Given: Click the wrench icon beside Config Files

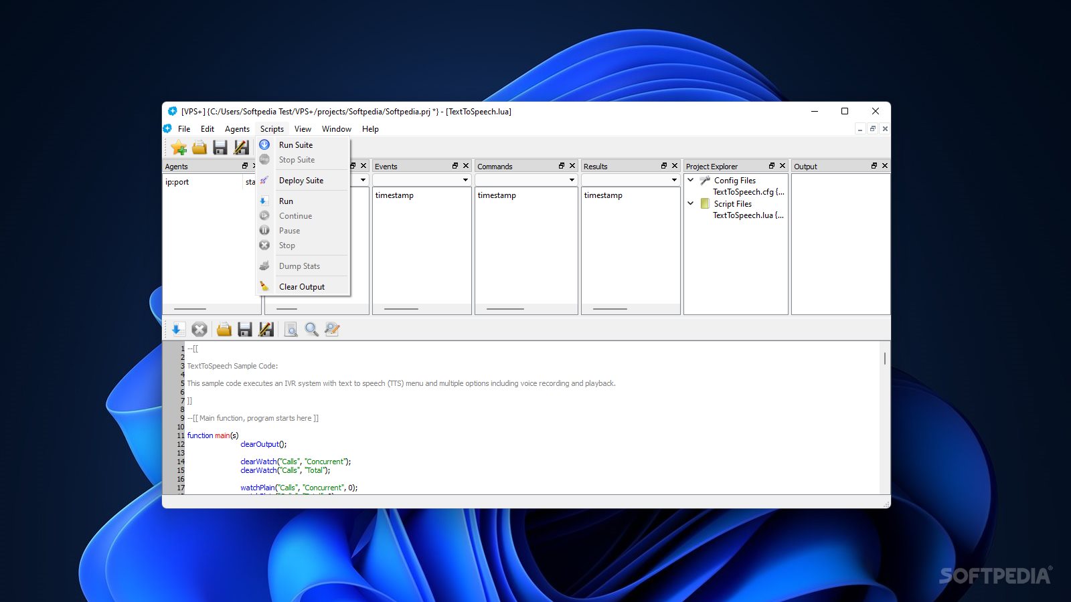Looking at the screenshot, I should (x=705, y=180).
